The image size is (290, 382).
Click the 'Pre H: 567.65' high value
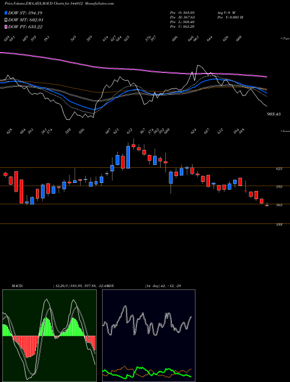[x=182, y=17]
